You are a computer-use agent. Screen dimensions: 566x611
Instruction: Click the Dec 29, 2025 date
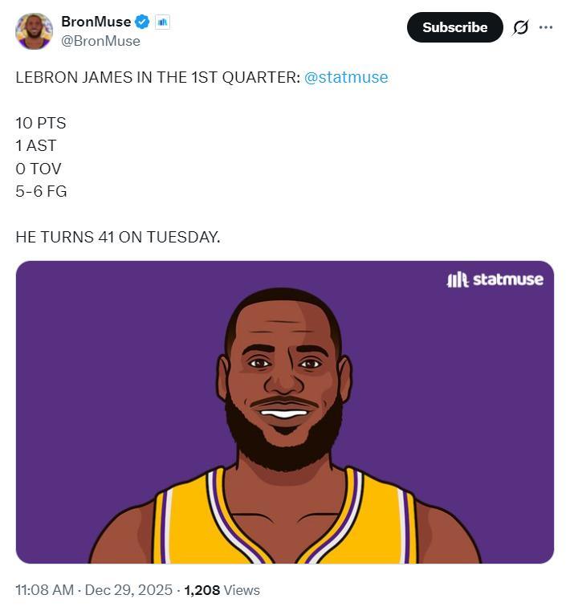[128, 590]
